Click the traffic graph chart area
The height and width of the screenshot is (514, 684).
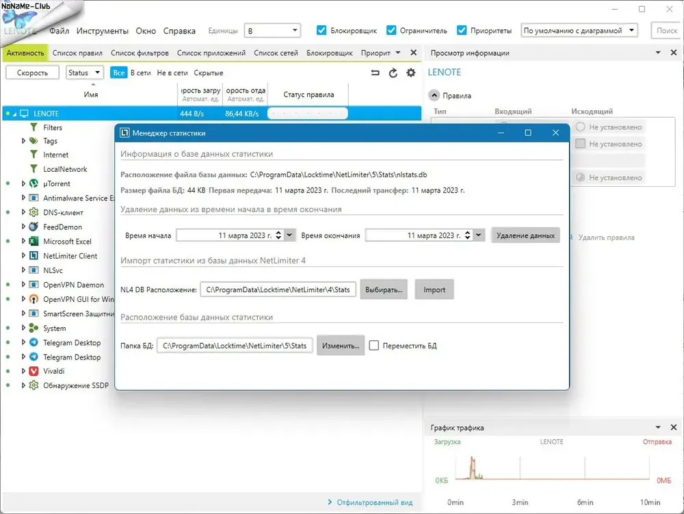(x=552, y=467)
